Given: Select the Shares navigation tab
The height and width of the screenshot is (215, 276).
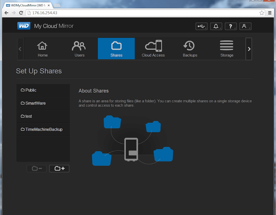Looking at the screenshot, I should (116, 49).
